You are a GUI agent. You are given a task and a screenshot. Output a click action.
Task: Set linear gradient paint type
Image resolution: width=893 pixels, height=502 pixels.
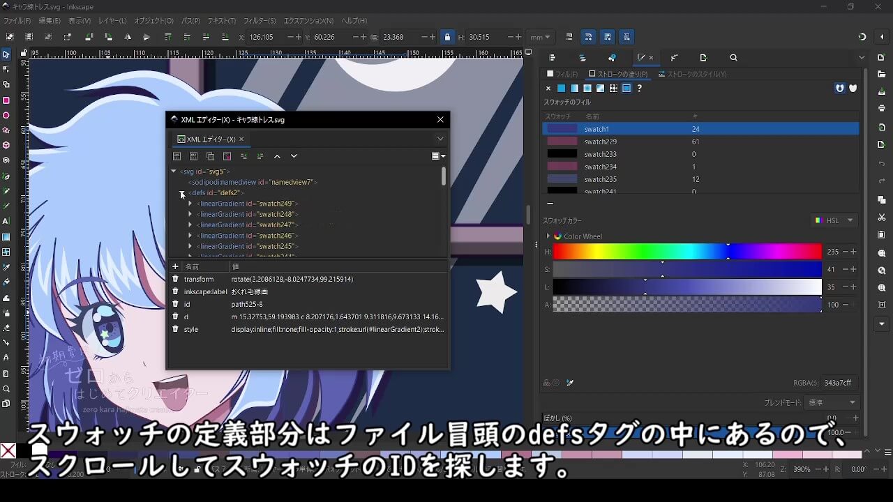click(574, 89)
